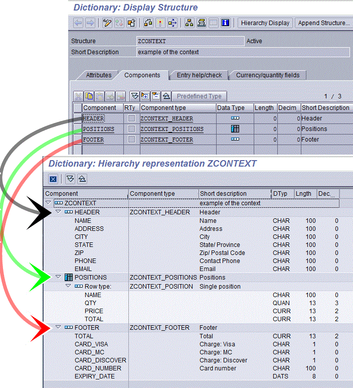The width and height of the screenshot is (353, 388).
Task: Switch to the Components tab
Action: 142,75
